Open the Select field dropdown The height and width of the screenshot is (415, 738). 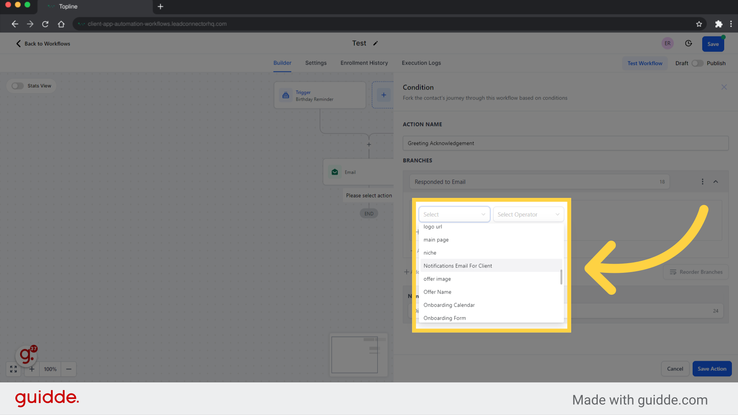[454, 214]
